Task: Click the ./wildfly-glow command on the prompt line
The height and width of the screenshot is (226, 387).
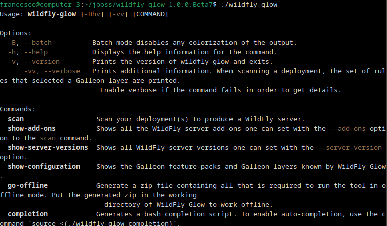Action: (249, 5)
